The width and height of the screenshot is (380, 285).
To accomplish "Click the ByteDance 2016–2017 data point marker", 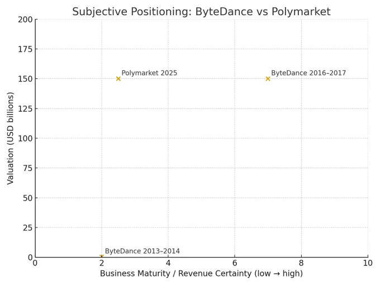I will (268, 79).
